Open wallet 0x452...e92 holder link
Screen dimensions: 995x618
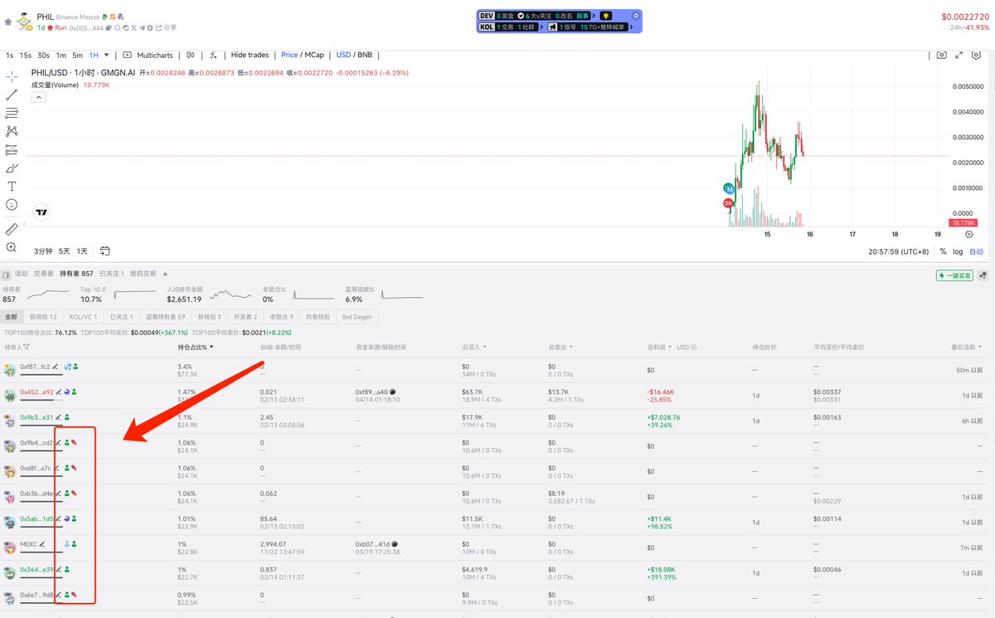[x=36, y=392]
